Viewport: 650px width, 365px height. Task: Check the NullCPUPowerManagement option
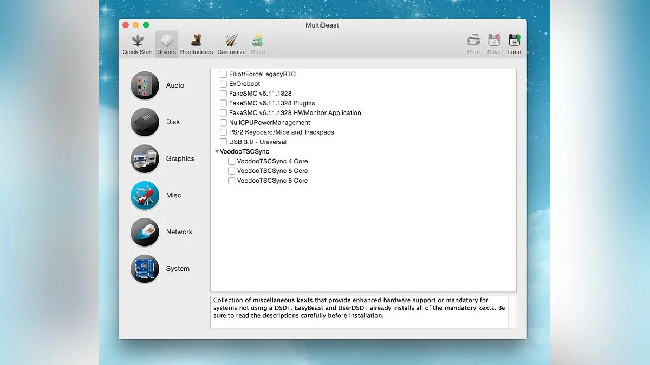223,123
